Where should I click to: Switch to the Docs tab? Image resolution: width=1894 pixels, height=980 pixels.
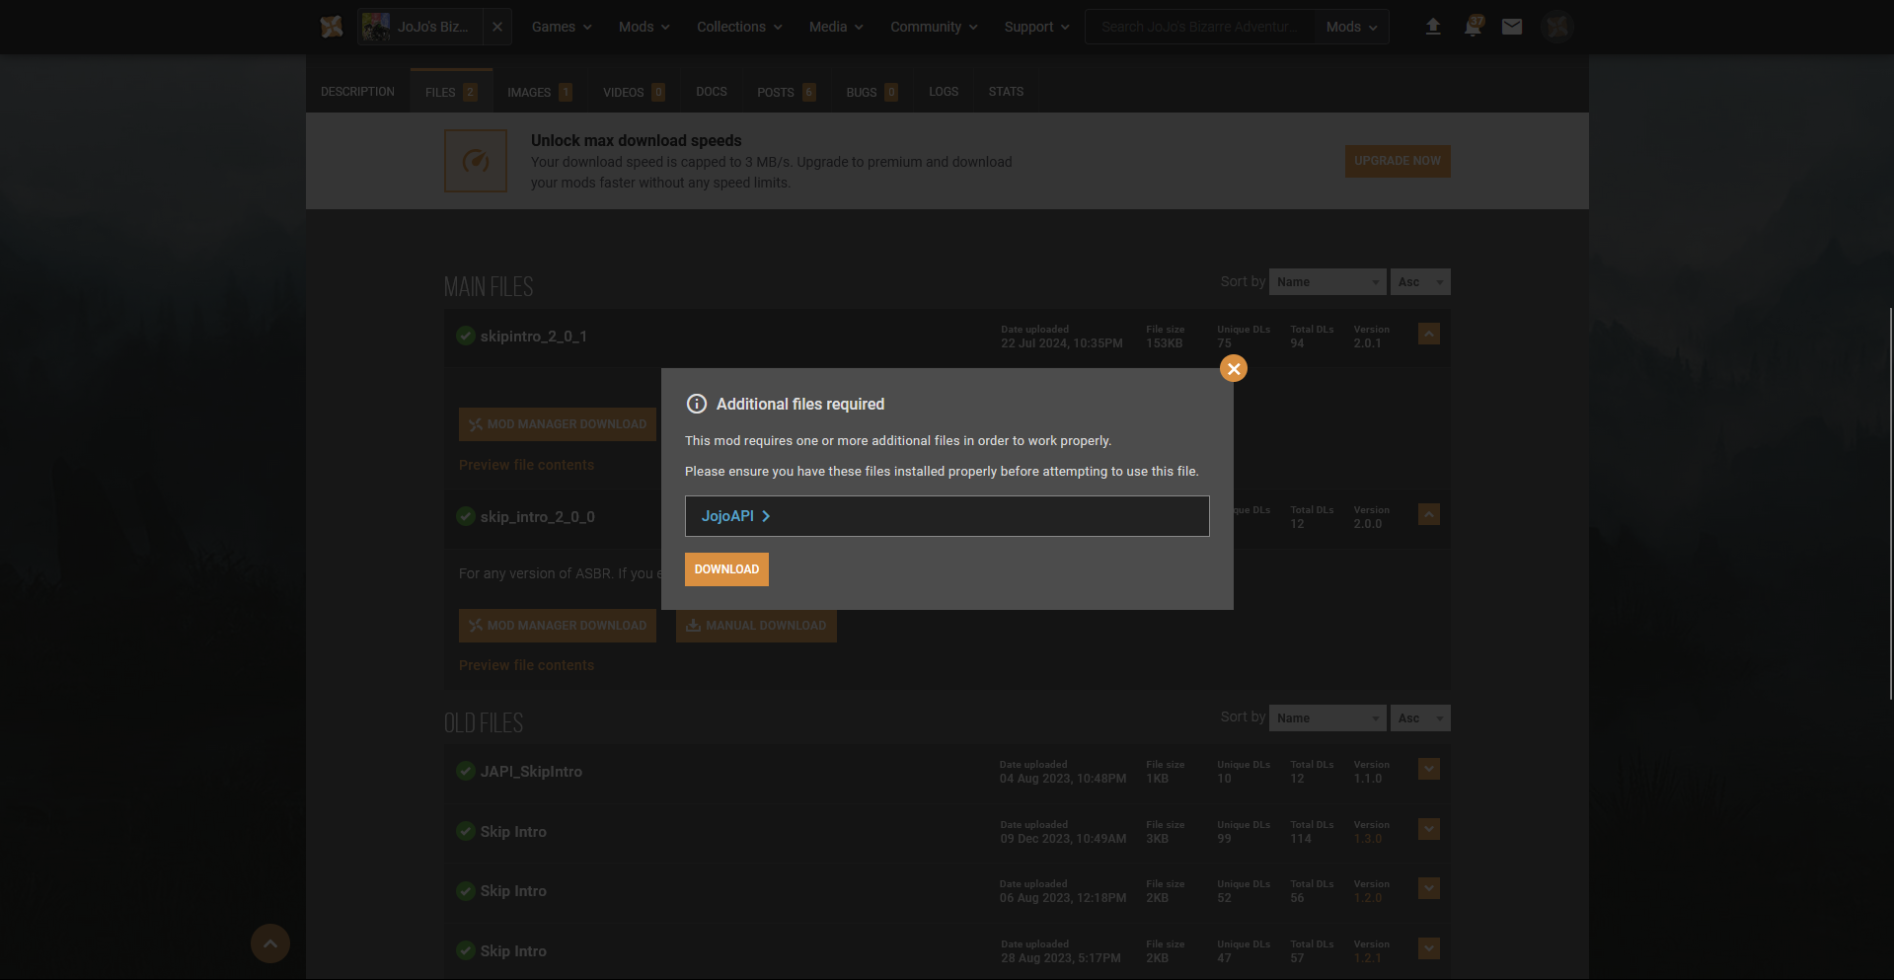[x=712, y=92]
